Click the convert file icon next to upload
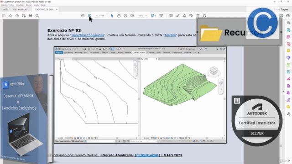 coord(24,16)
